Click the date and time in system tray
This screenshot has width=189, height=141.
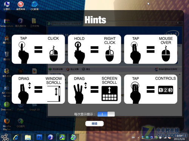[x=179, y=138]
